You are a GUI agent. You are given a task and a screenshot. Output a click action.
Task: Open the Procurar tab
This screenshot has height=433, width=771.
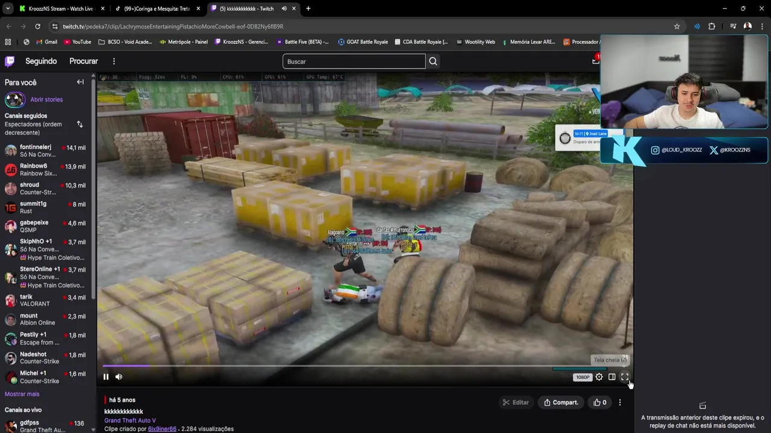click(84, 61)
